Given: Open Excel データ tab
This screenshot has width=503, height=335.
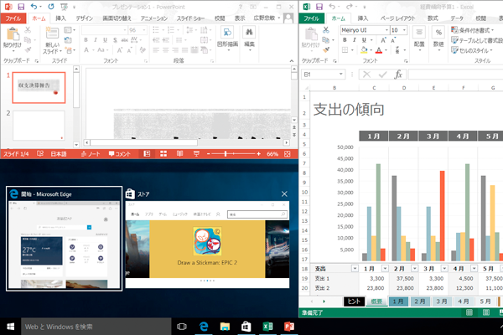Looking at the screenshot, I should point(457,18).
